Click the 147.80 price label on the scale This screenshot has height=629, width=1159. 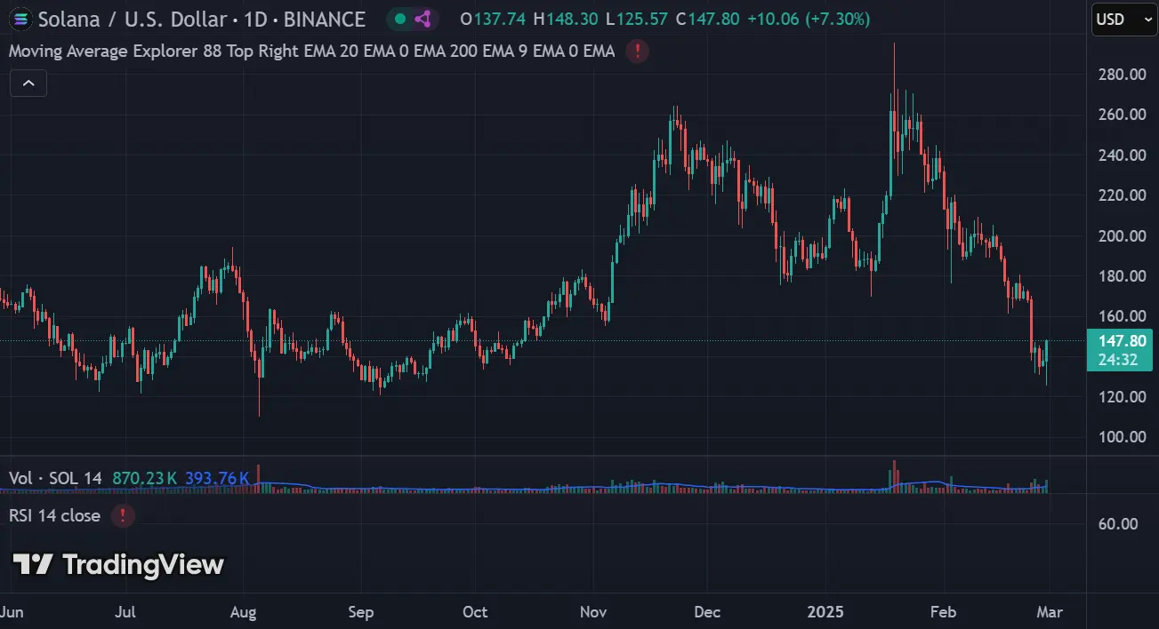[1120, 340]
